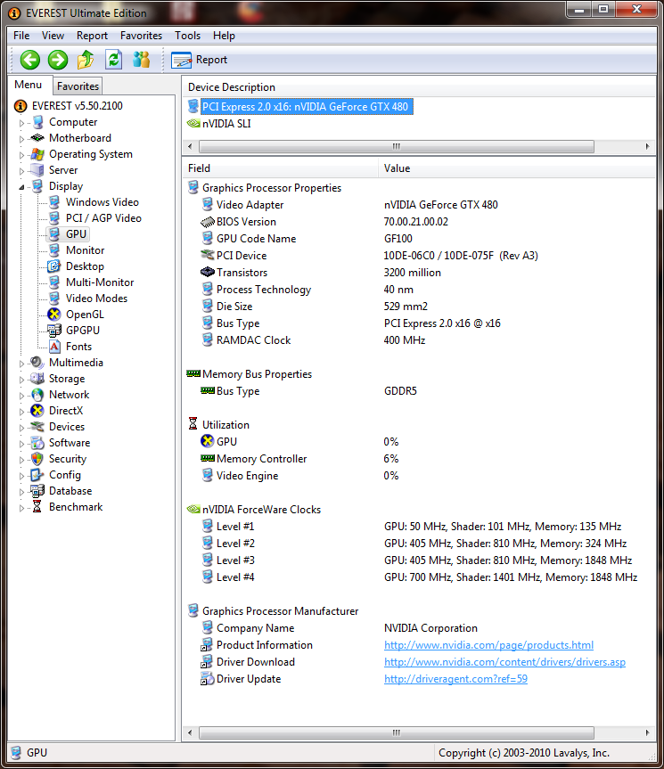Image resolution: width=664 pixels, height=769 pixels.
Task: Click the Field column header
Action: (x=280, y=168)
